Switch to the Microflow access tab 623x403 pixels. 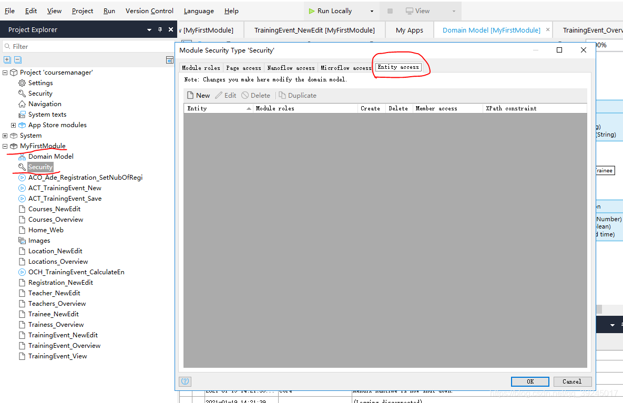click(x=345, y=68)
